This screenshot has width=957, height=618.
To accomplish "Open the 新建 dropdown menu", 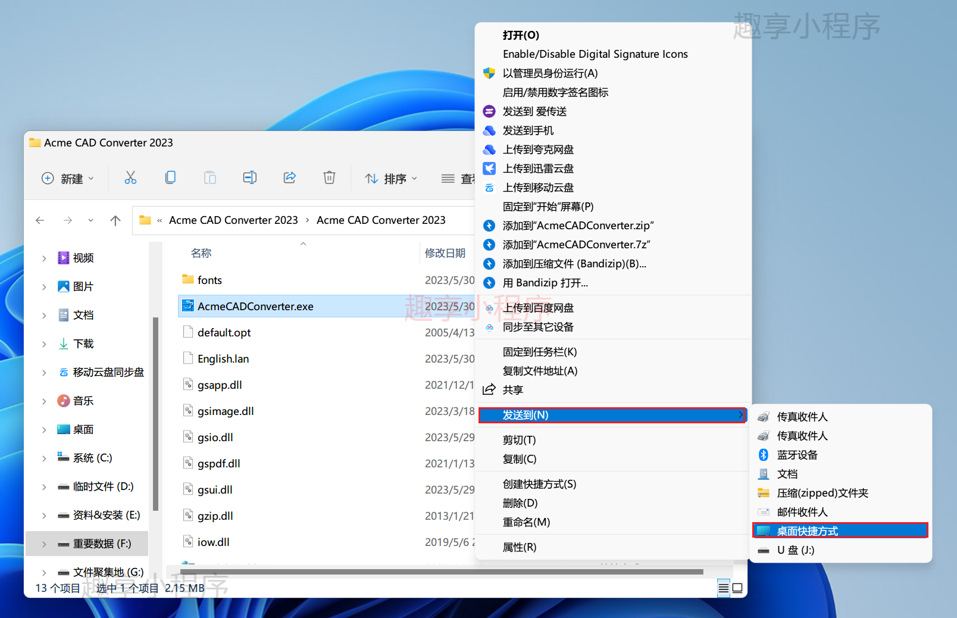I will pyautogui.click(x=68, y=178).
